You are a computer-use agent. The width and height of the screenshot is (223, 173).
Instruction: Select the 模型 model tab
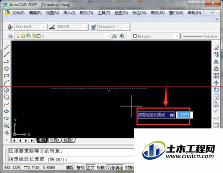[x=42, y=140]
